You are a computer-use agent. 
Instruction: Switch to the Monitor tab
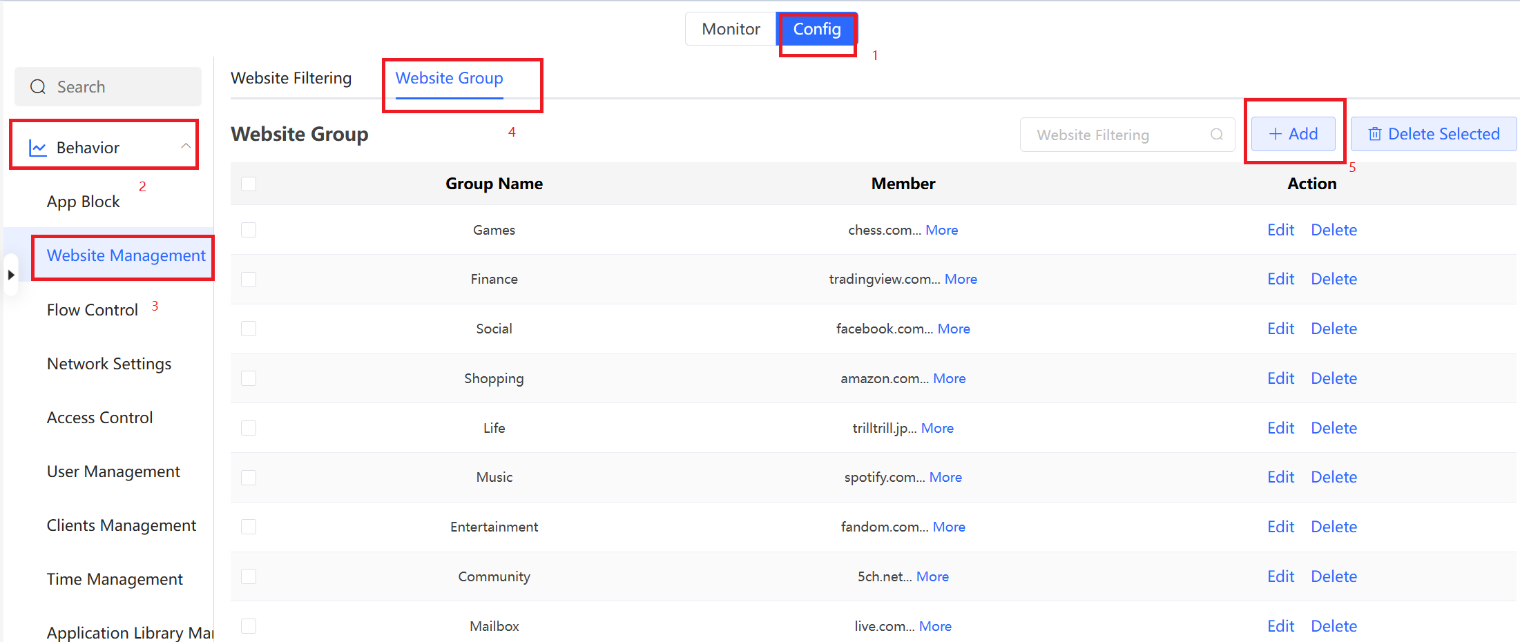(731, 29)
